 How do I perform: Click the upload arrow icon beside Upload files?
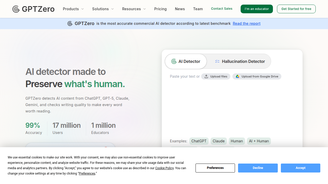pos(206,76)
